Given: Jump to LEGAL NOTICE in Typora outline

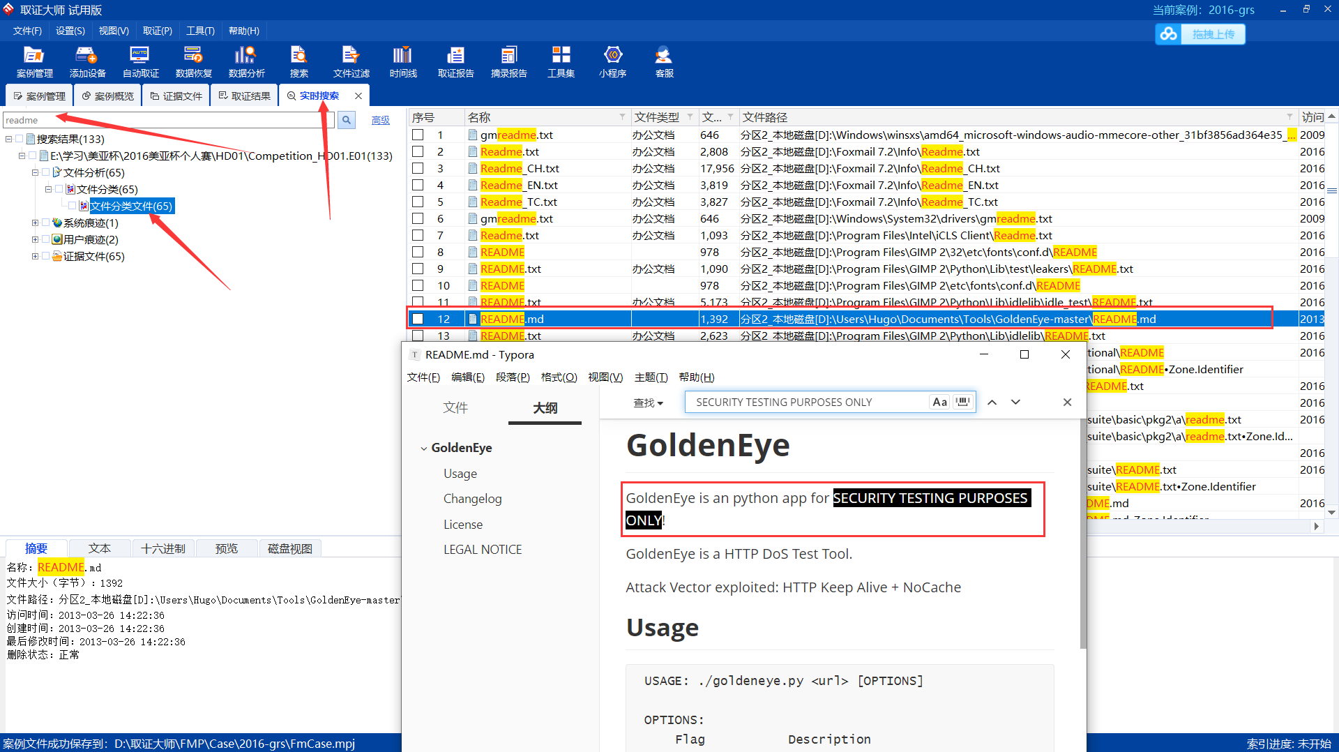Looking at the screenshot, I should tap(483, 550).
